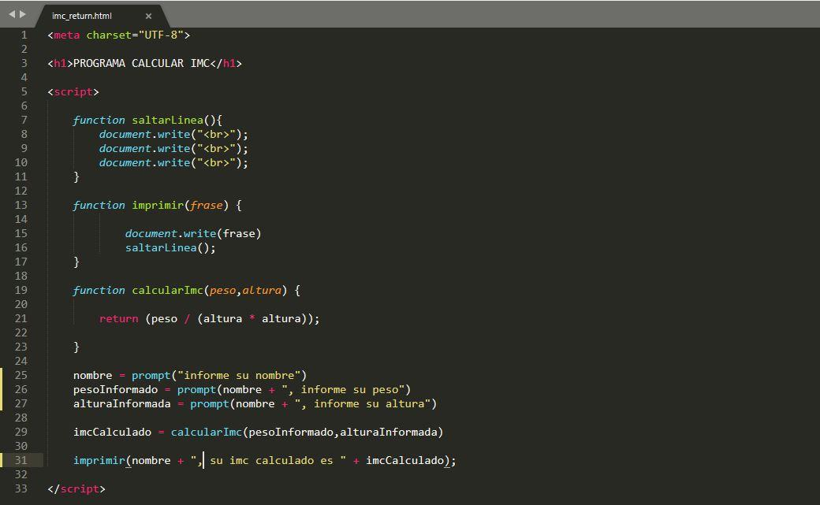
Task: Click the prompt call on line 25
Action: 151,375
